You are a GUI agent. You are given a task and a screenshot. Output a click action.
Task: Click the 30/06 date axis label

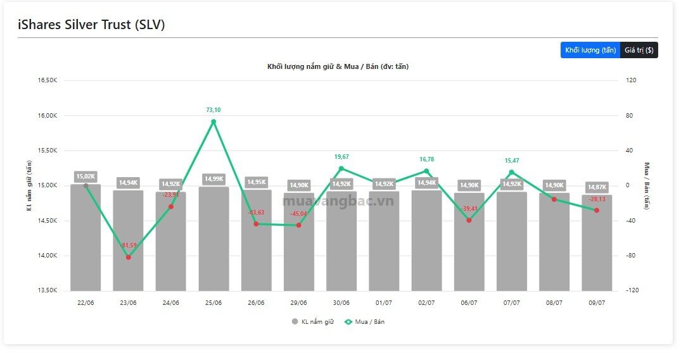[x=341, y=302]
